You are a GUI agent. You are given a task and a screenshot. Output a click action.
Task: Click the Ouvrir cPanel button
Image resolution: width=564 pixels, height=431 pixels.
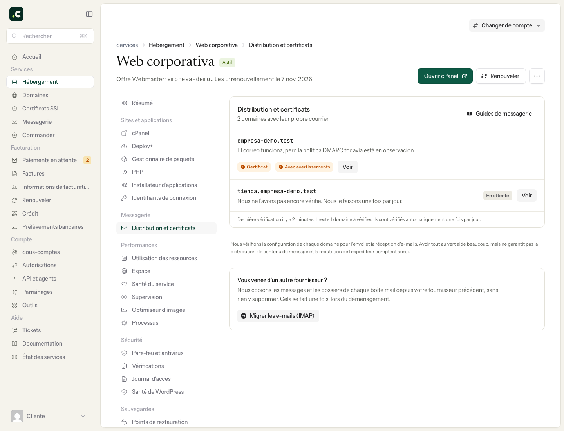(445, 76)
